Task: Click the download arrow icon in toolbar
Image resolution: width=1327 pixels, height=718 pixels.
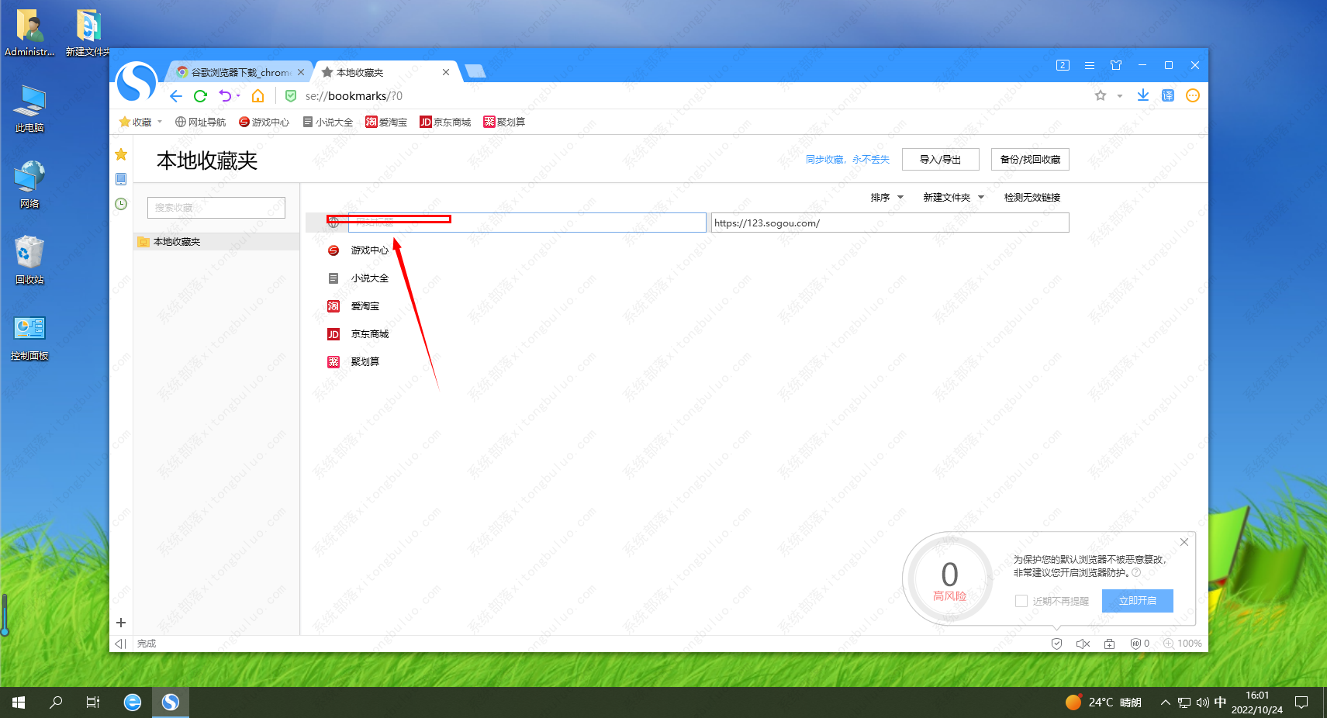Action: click(1142, 95)
